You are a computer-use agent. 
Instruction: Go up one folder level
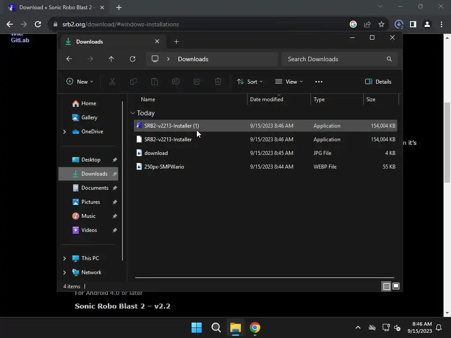tap(111, 59)
